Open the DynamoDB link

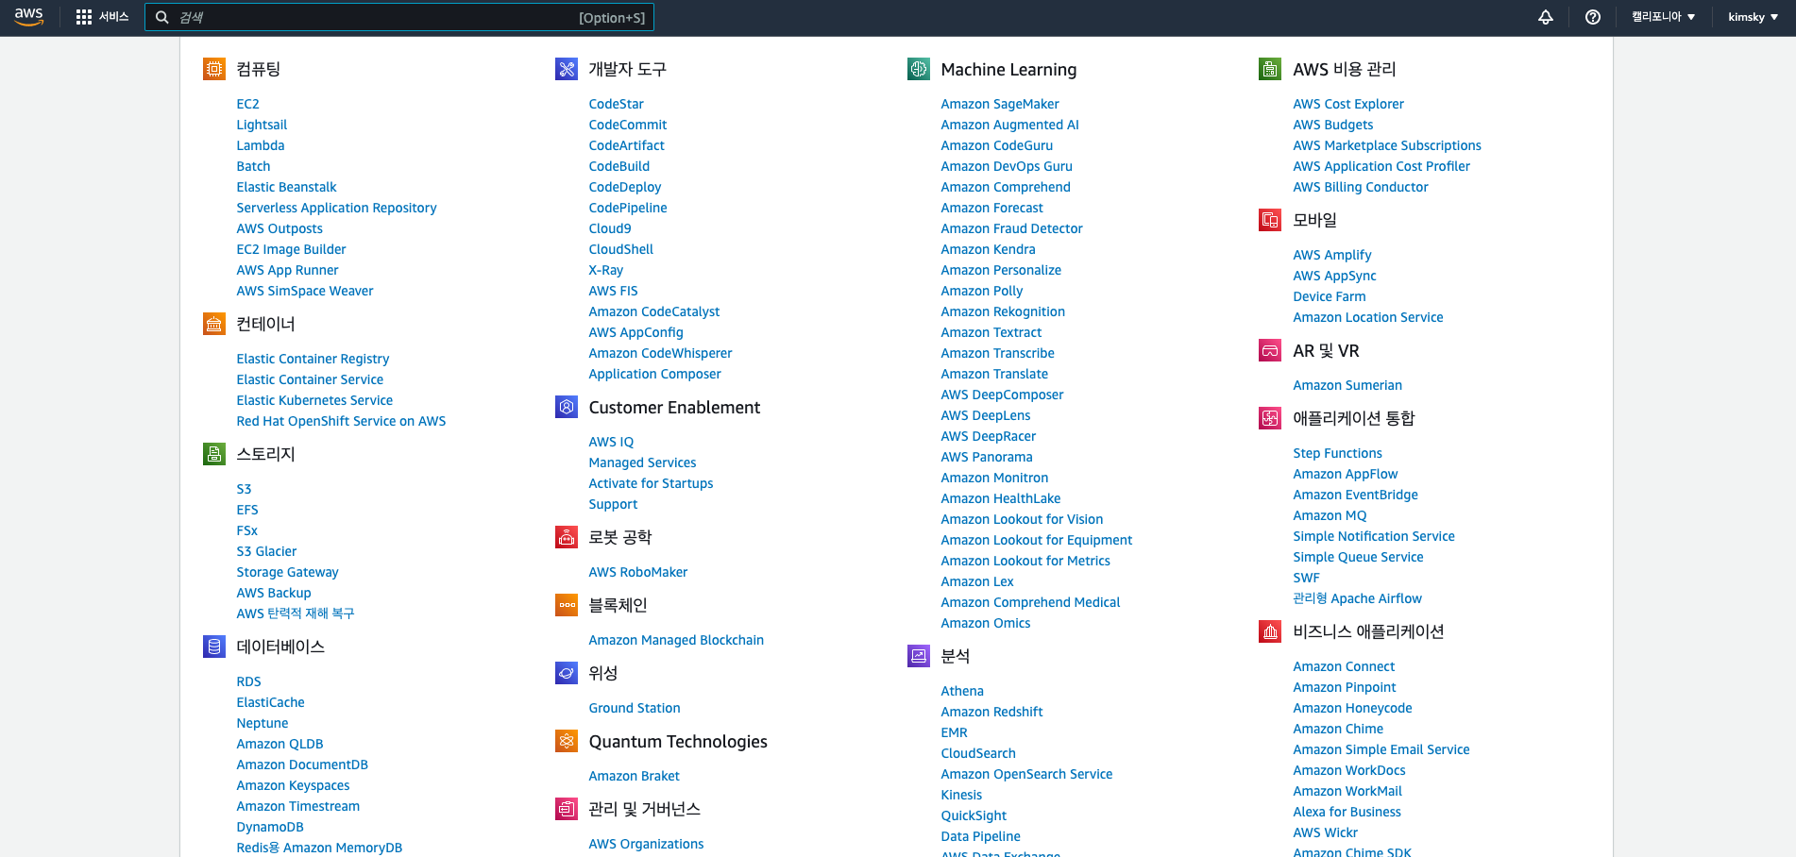pyautogui.click(x=270, y=827)
